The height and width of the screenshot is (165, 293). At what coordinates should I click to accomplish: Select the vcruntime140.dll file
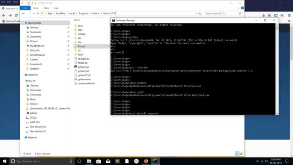pyautogui.click(x=86, y=83)
